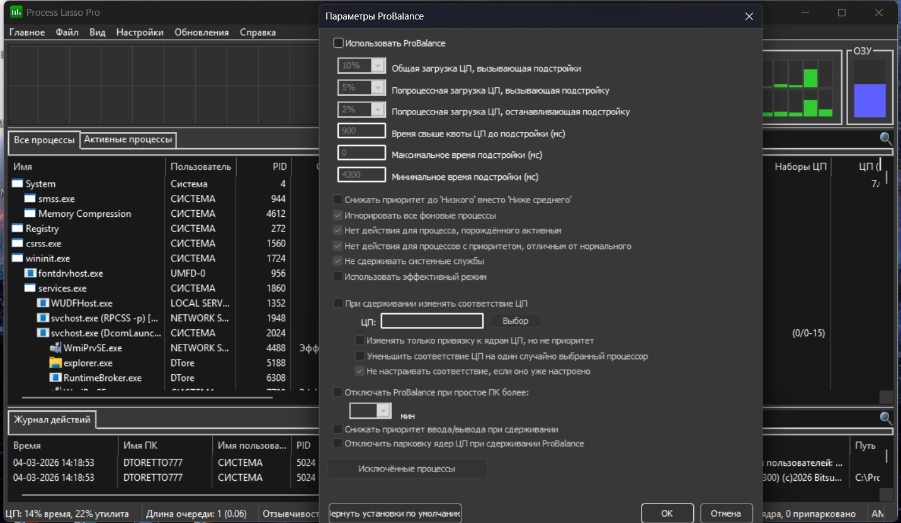Click the Process Lasso title bar icon
901x523 pixels.
[16, 13]
